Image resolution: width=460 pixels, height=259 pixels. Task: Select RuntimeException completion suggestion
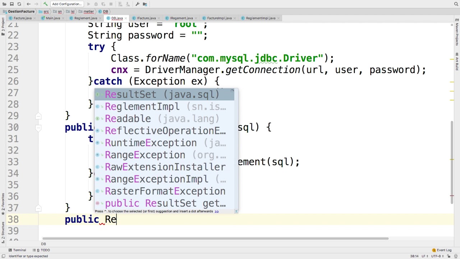coord(164,143)
